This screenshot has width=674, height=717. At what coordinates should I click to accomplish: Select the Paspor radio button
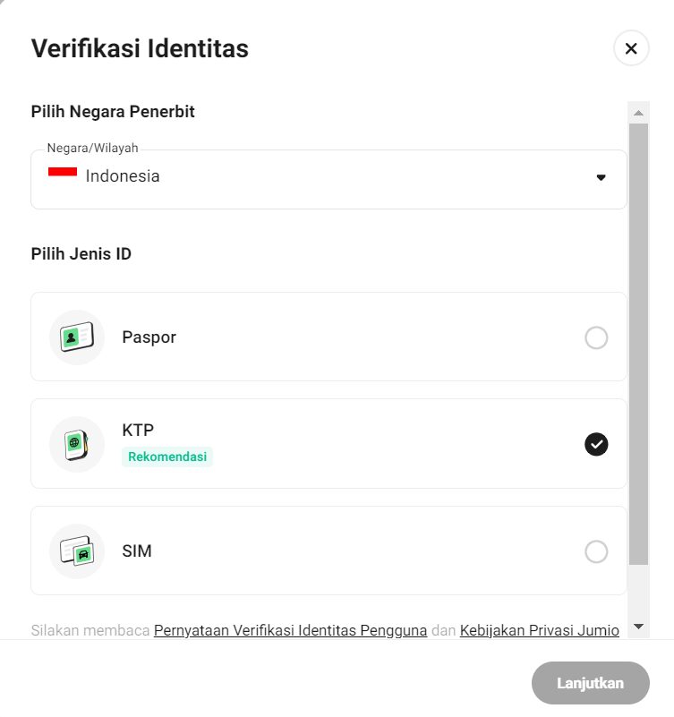(x=596, y=337)
